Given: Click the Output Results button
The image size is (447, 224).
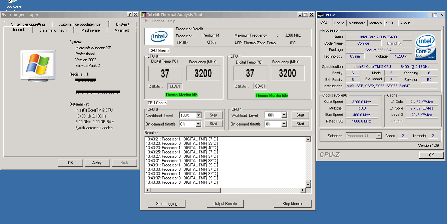Looking at the screenshot, I should (x=225, y=204).
